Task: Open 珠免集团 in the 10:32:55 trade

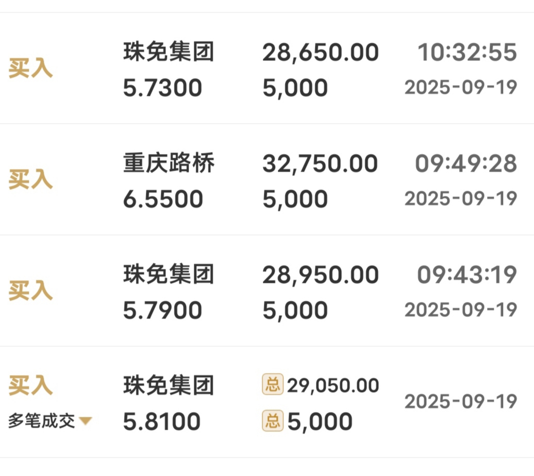Action: click(x=169, y=52)
